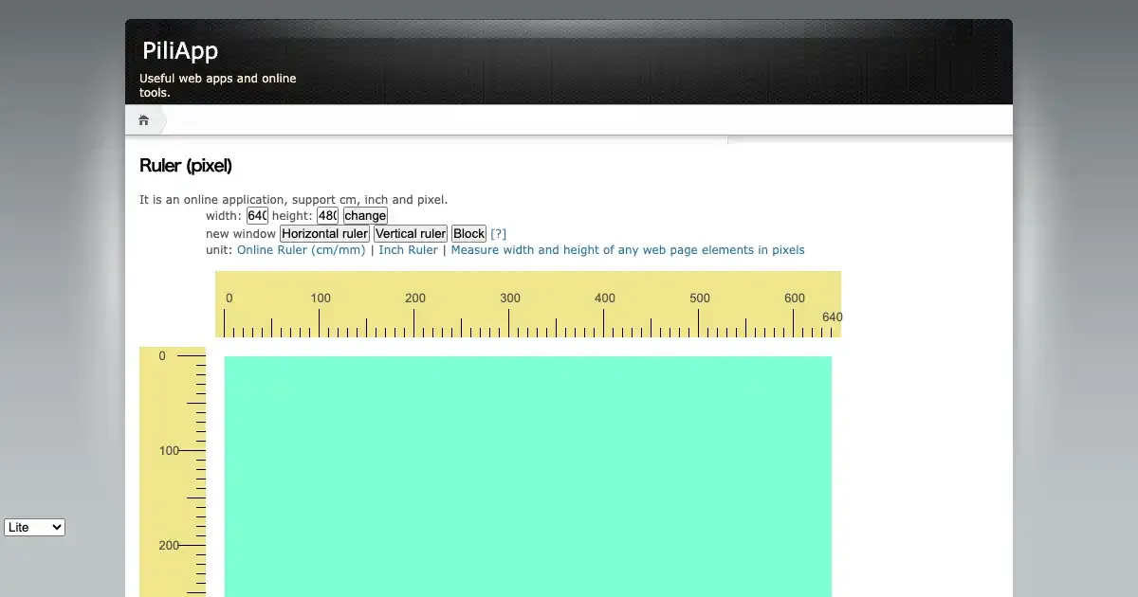The width and height of the screenshot is (1138, 597).
Task: Switch to the Inch Ruler link
Action: 408,250
